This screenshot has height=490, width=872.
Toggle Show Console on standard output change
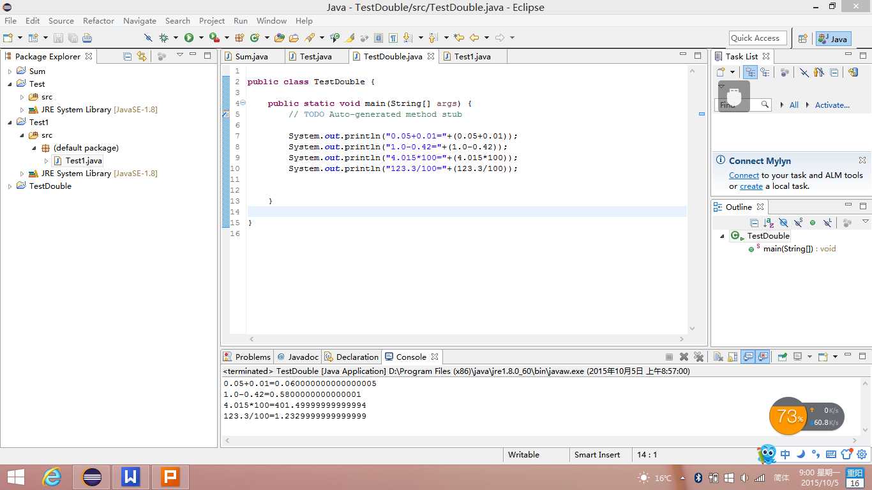point(748,357)
